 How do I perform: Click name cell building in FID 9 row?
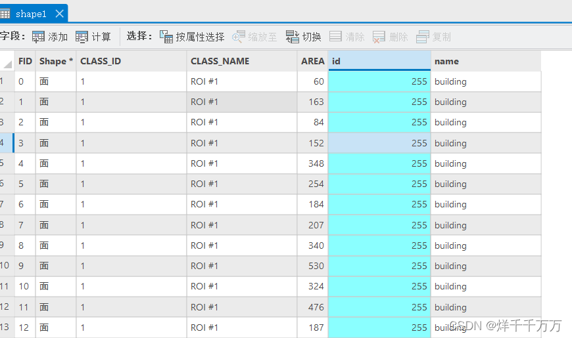pos(486,266)
